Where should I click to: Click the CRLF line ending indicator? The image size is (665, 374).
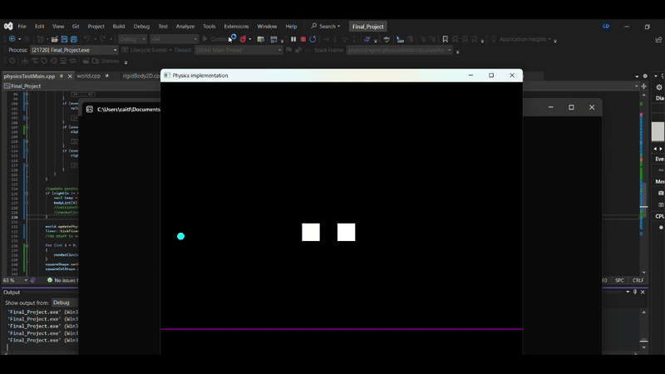[x=638, y=280]
